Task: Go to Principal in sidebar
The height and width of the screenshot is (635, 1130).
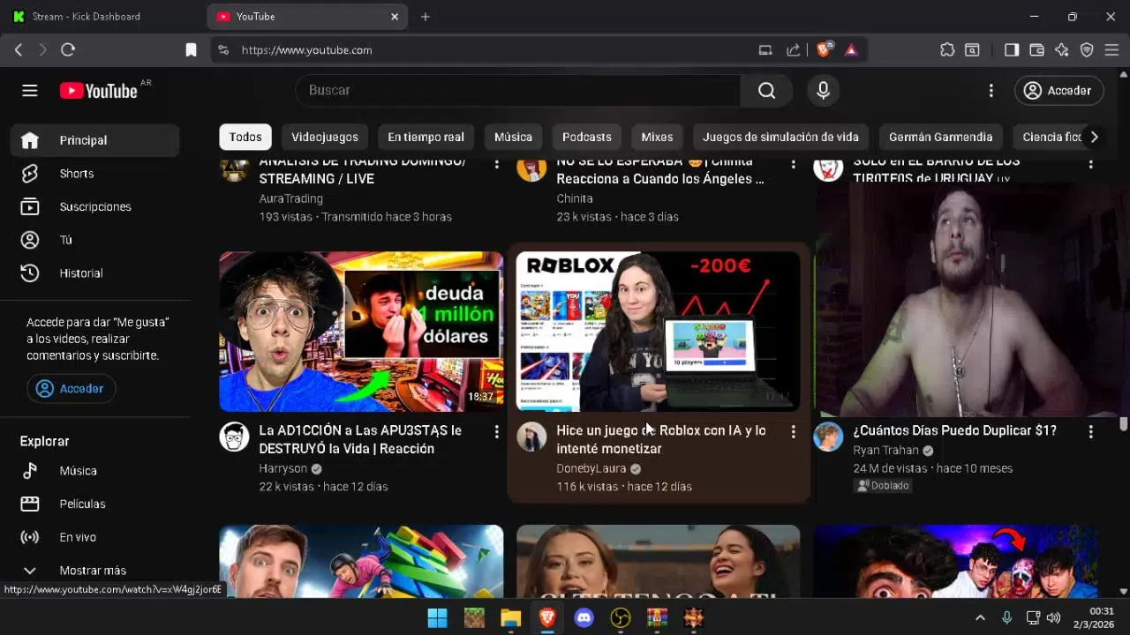Action: (95, 140)
